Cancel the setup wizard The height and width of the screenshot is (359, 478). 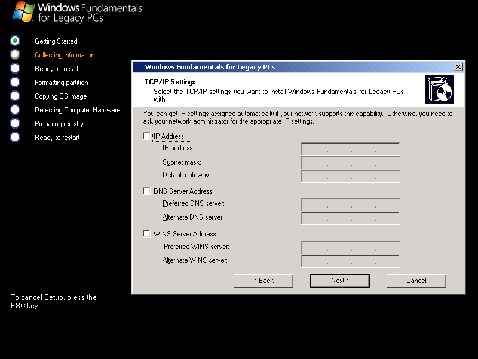click(x=416, y=281)
